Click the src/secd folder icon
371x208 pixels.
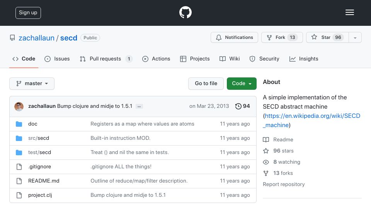coord(19,138)
